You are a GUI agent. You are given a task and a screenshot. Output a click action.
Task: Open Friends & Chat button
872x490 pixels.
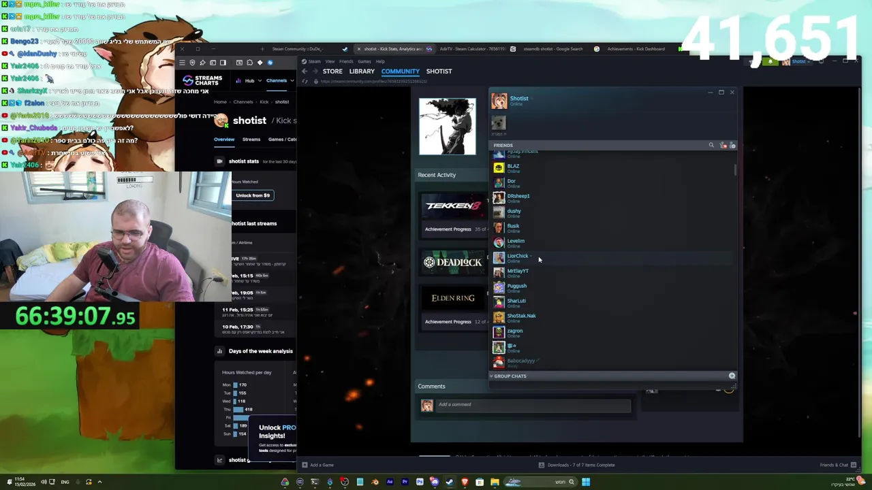(838, 465)
